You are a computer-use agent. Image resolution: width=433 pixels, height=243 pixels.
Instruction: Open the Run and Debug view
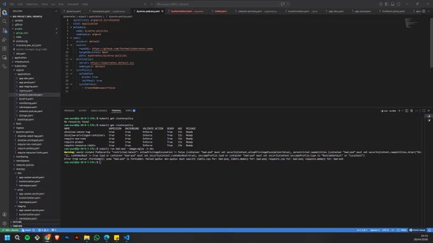click(x=4, y=39)
